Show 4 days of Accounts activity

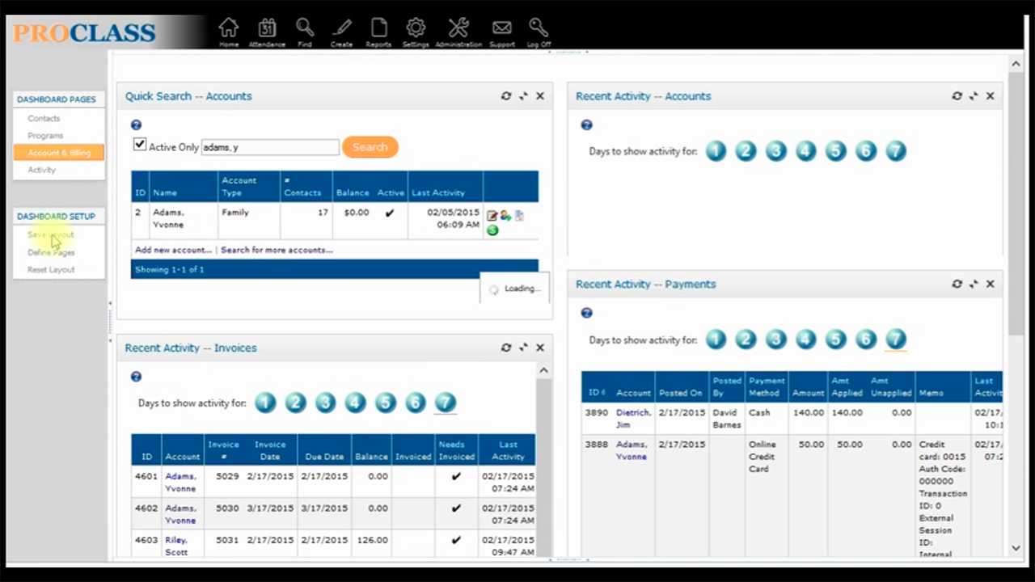click(x=805, y=151)
